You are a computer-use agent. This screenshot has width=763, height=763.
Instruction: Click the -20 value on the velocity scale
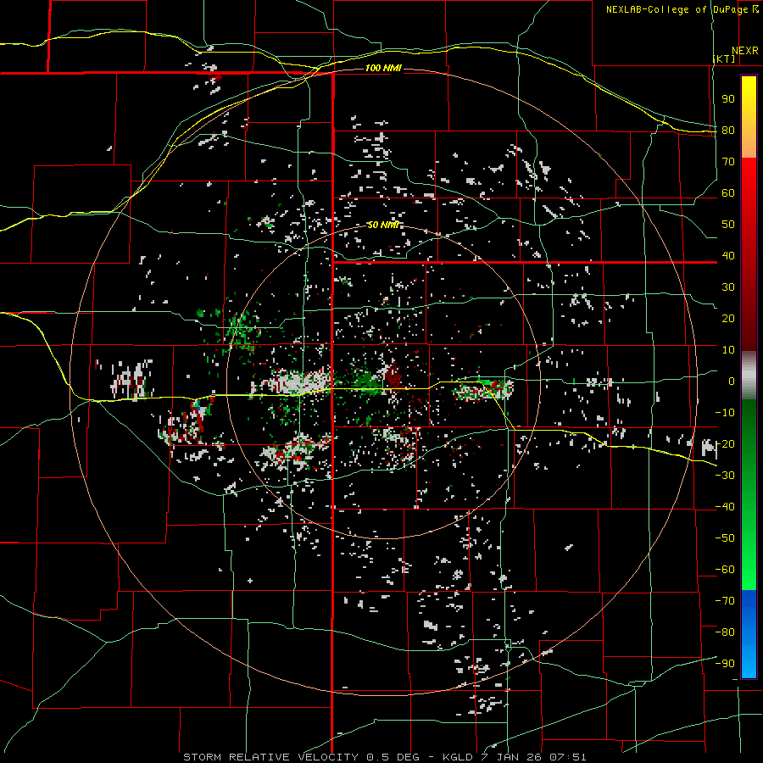(x=725, y=444)
